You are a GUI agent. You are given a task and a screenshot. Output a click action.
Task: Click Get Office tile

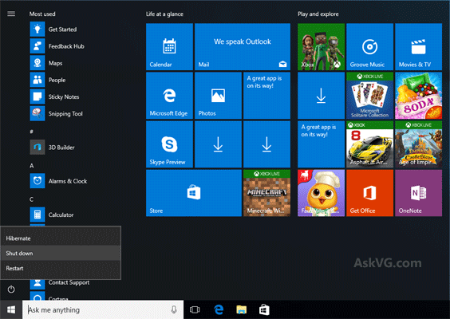click(x=370, y=193)
